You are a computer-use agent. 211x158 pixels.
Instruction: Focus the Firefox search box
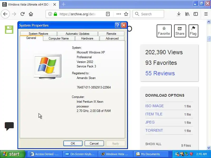click(148, 14)
